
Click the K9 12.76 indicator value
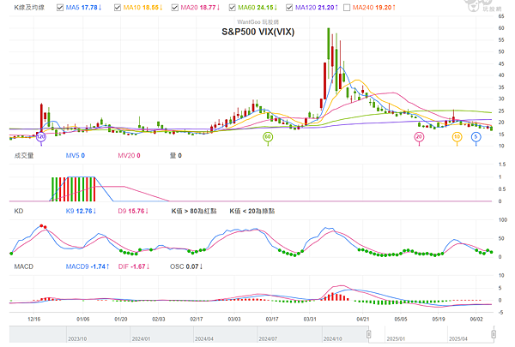click(81, 211)
